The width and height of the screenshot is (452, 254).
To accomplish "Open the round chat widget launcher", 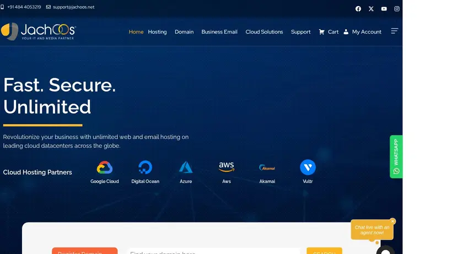I will pos(385,250).
